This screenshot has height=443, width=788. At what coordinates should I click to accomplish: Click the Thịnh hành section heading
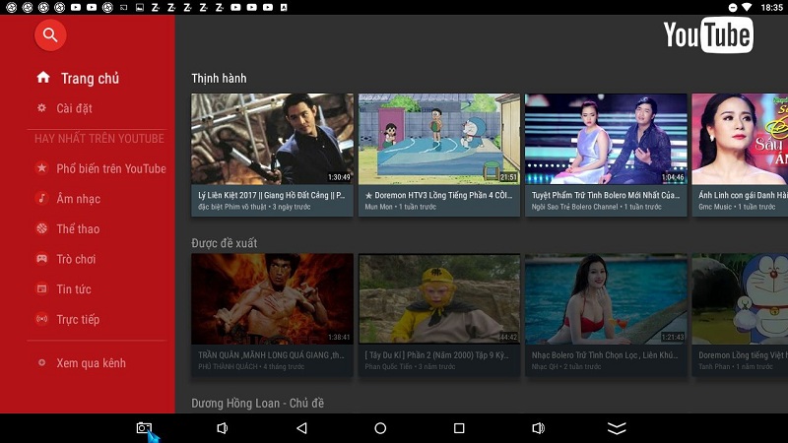click(x=219, y=79)
